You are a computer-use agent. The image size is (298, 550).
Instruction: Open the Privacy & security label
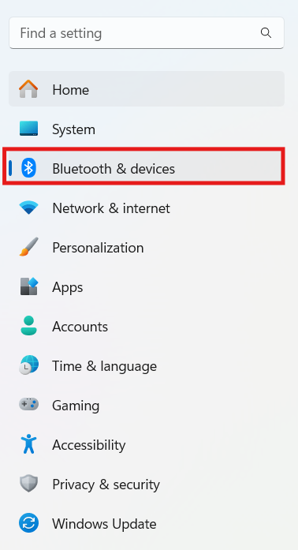[x=106, y=485]
